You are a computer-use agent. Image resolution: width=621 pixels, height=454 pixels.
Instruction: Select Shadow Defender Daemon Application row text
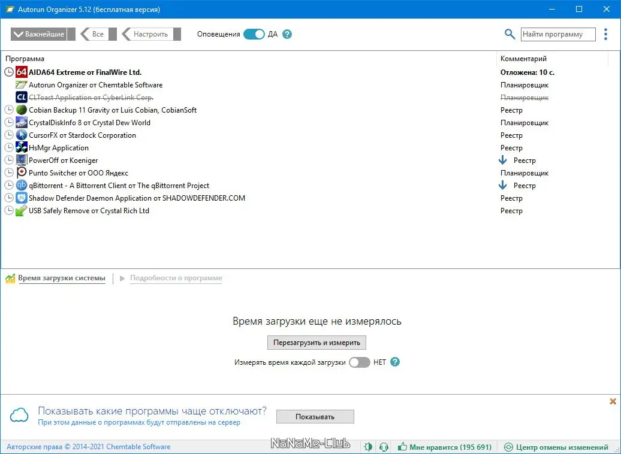pyautogui.click(x=137, y=198)
